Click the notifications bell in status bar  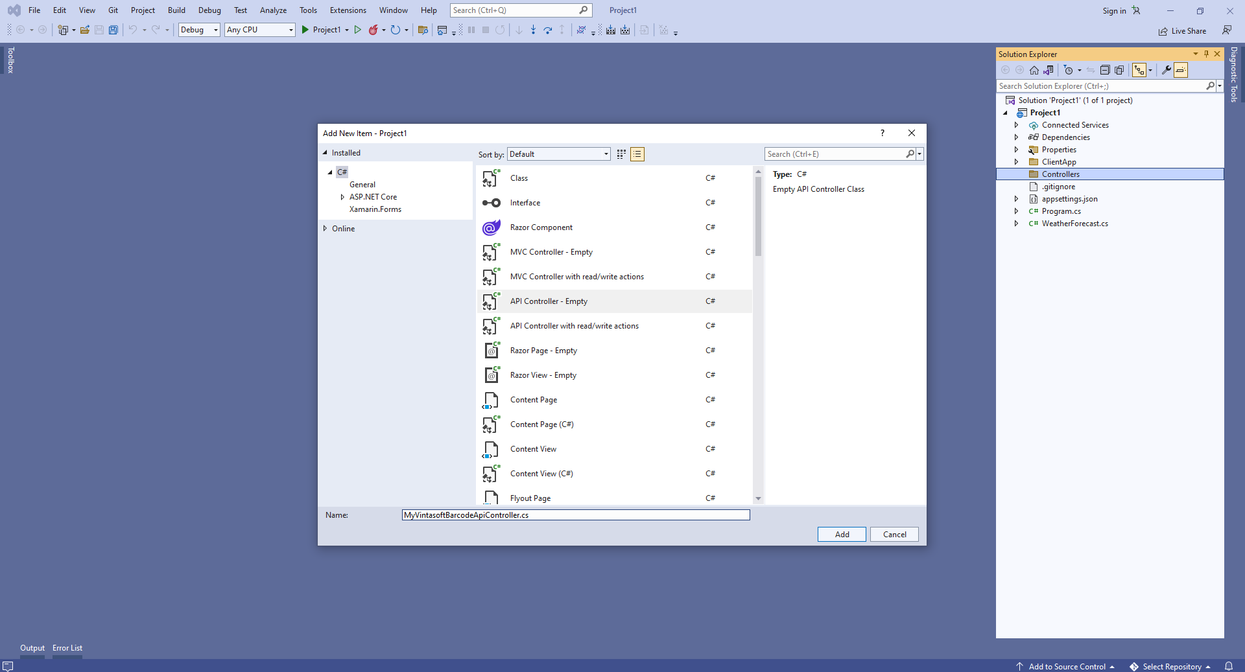tap(1228, 666)
